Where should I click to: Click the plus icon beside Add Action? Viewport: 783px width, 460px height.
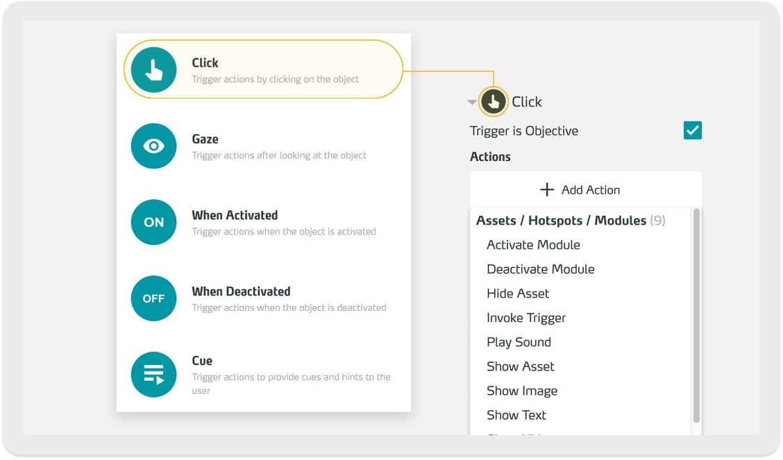547,189
